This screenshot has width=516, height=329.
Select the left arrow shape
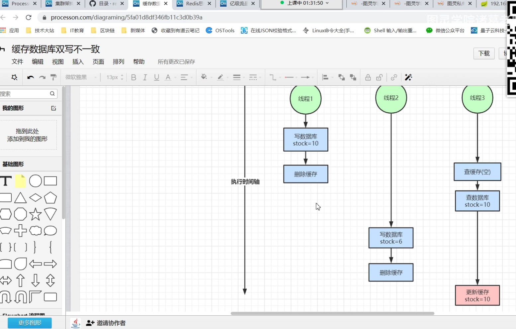tap(36, 264)
